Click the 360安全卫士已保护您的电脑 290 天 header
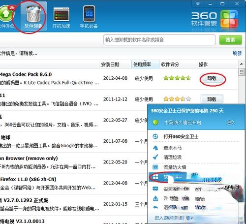 pos(187,111)
